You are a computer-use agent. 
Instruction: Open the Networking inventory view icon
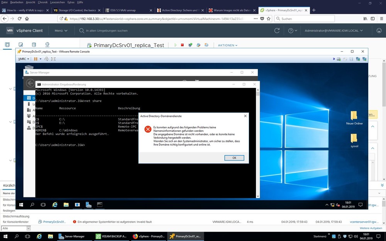coord(47,45)
